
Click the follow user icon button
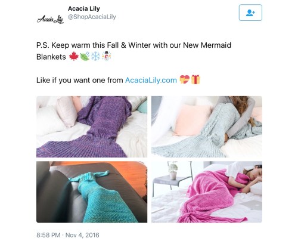pyautogui.click(x=250, y=13)
